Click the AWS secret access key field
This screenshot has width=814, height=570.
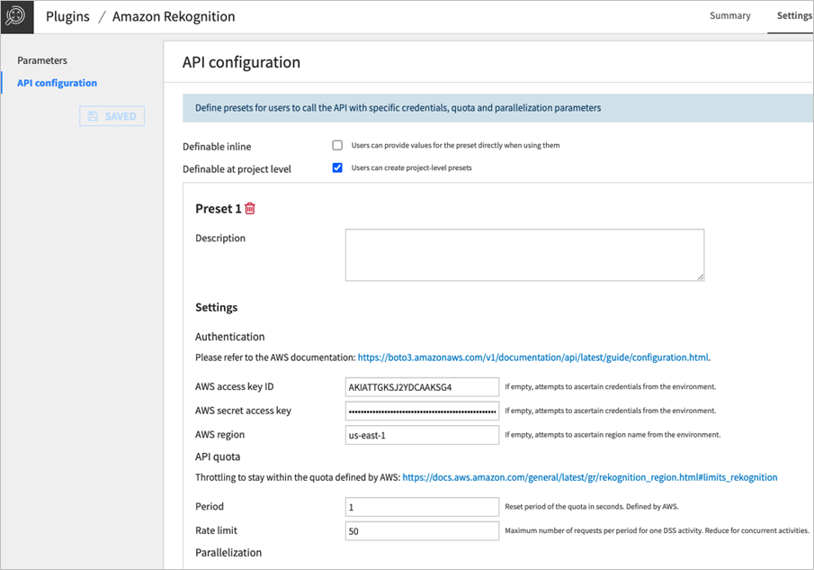[422, 411]
